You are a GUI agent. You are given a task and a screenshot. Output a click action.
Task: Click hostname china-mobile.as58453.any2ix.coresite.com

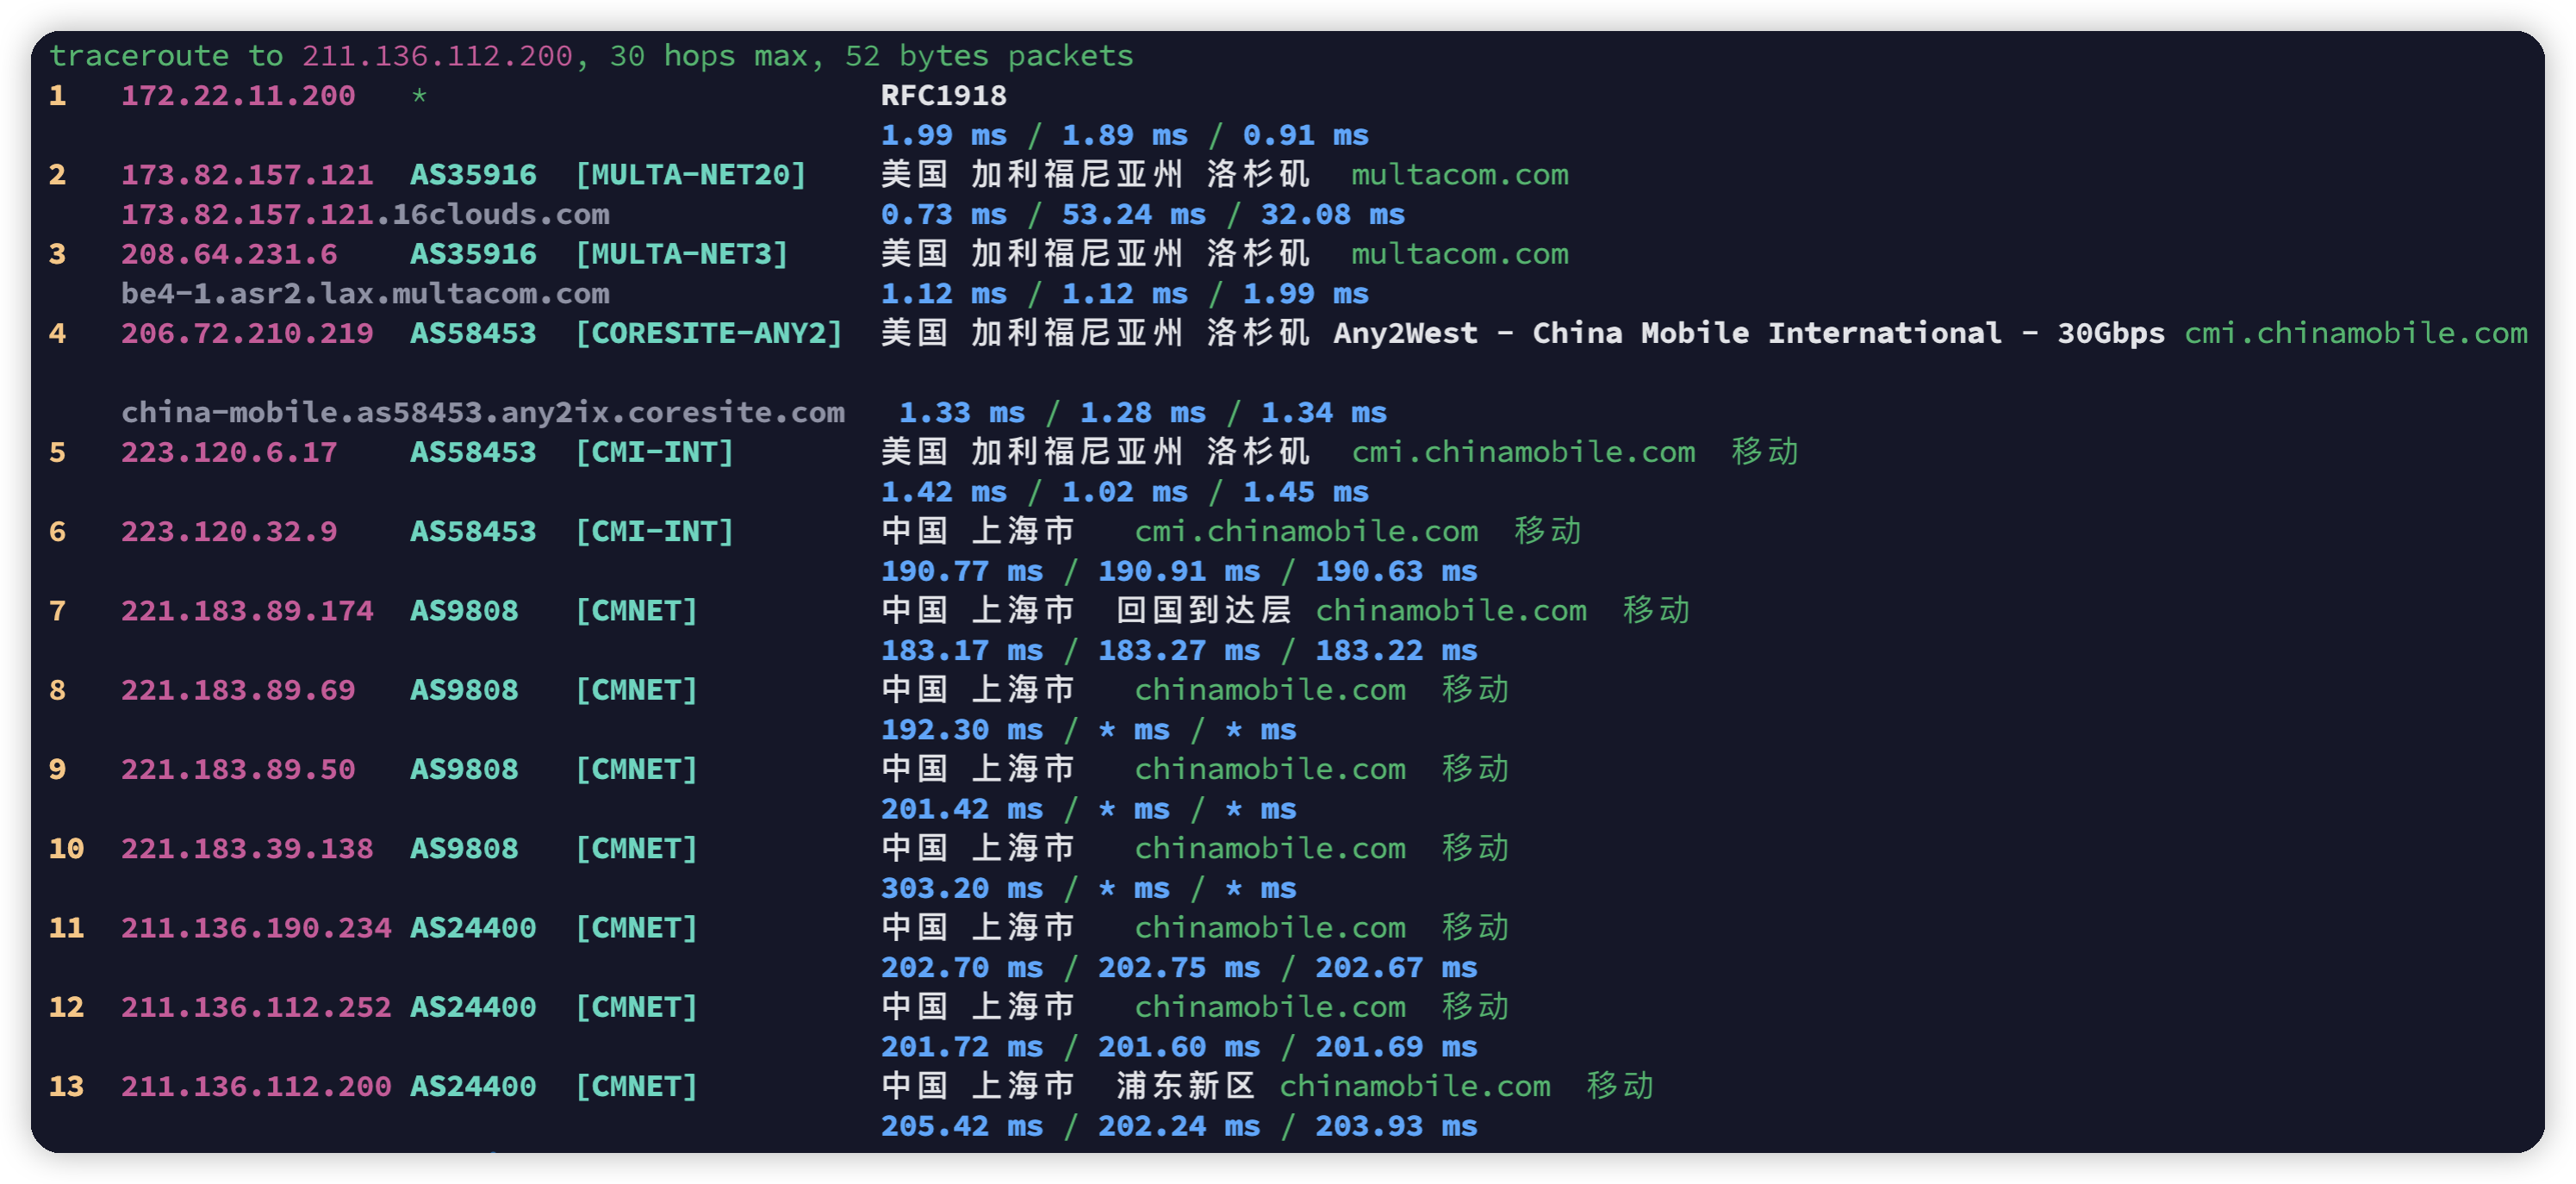(x=483, y=412)
